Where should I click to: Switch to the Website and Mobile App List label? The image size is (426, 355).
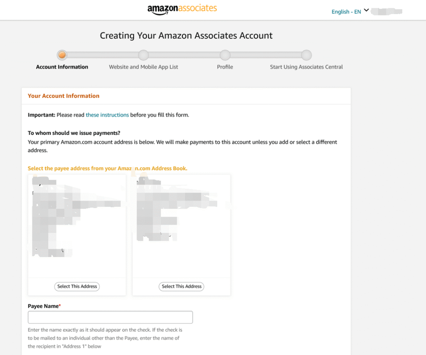coord(144,67)
